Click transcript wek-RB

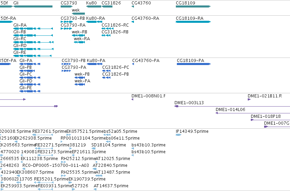tap(78, 35)
